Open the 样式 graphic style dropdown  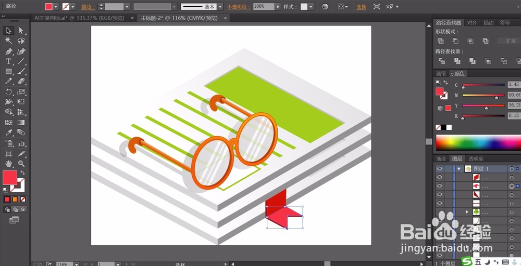[x=311, y=7]
